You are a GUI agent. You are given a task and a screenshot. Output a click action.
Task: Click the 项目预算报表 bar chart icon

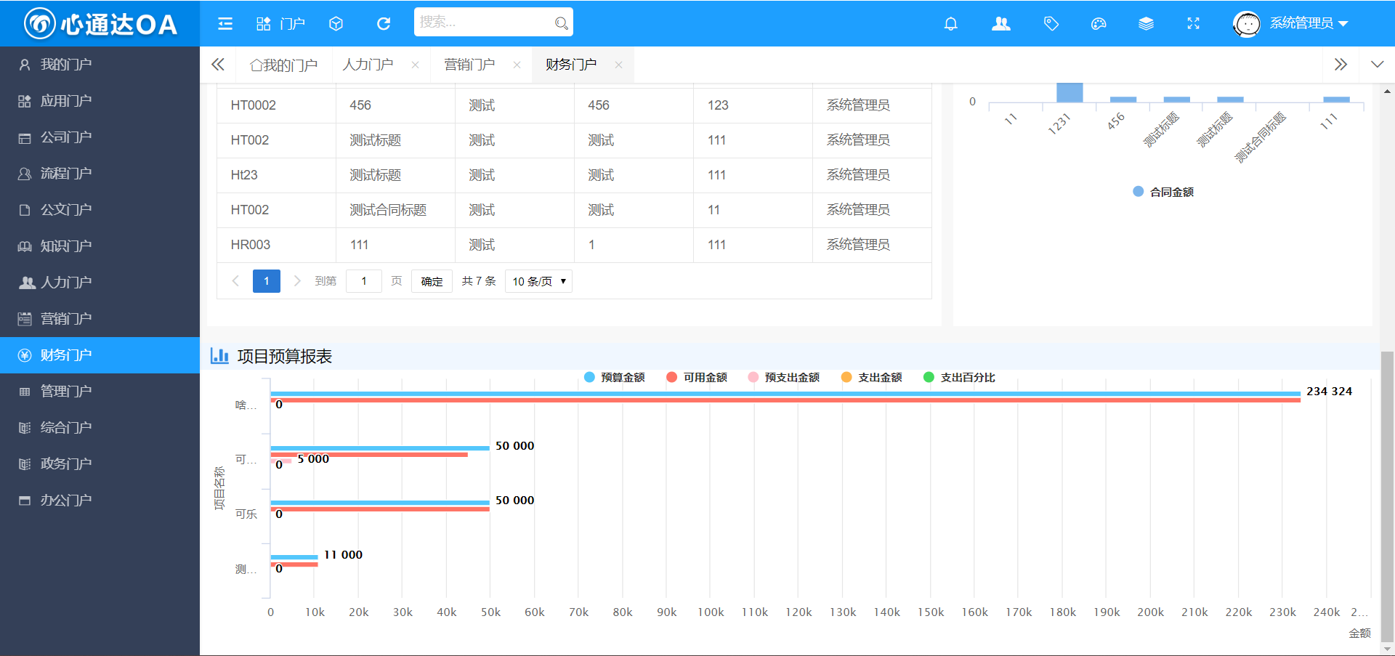click(219, 356)
